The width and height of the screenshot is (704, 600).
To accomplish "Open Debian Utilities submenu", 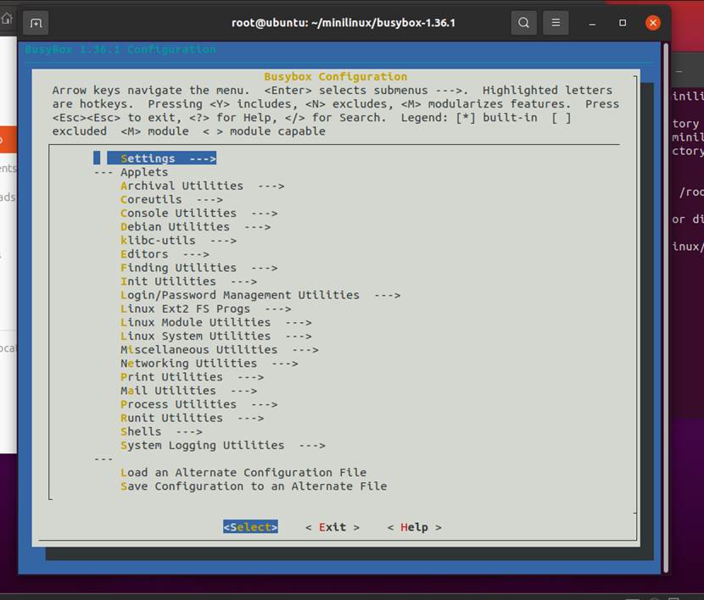I will pos(195,227).
